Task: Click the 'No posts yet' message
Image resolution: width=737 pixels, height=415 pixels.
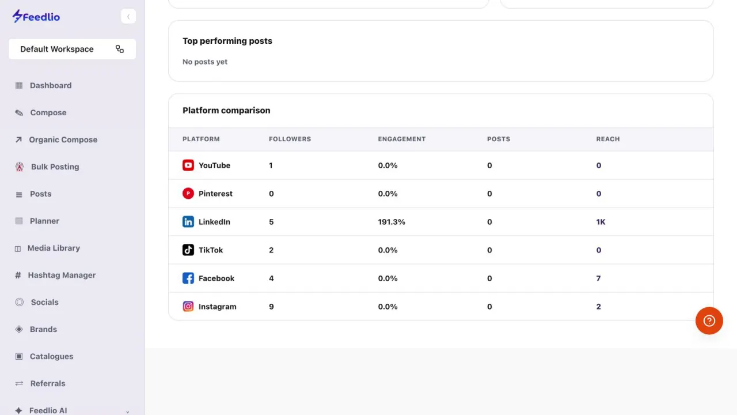Action: click(x=205, y=62)
